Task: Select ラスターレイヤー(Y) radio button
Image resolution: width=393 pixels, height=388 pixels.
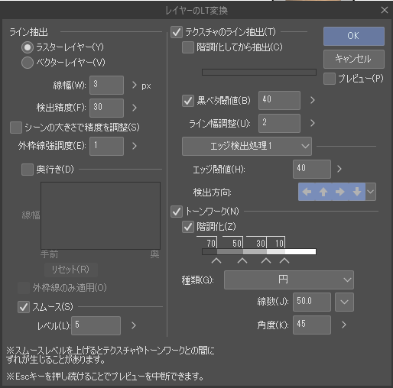Action: pyautogui.click(x=28, y=47)
